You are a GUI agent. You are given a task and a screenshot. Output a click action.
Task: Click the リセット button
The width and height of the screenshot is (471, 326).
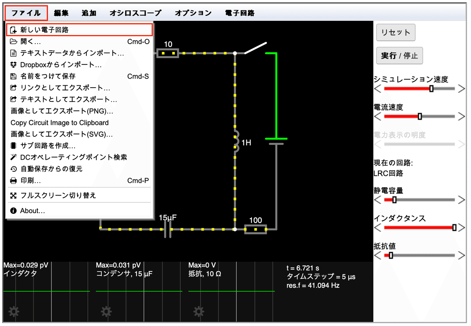coord(396,32)
